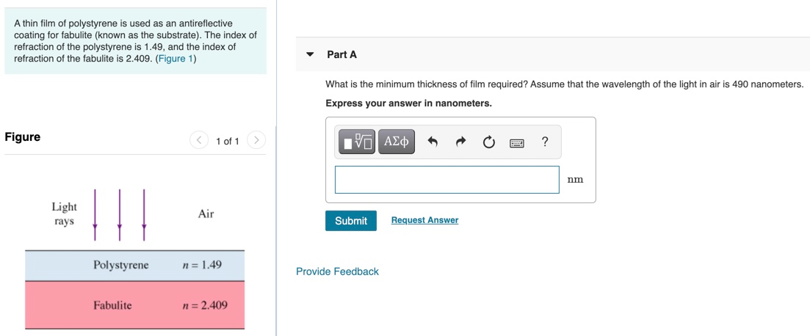Click the Part A heading
810x336 pixels.
(x=341, y=54)
